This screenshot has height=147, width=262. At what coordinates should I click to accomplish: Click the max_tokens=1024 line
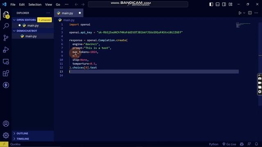85,52
